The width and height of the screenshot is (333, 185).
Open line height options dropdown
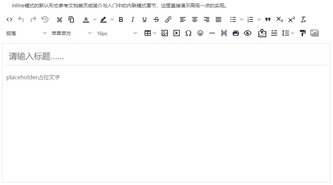[x=293, y=33]
